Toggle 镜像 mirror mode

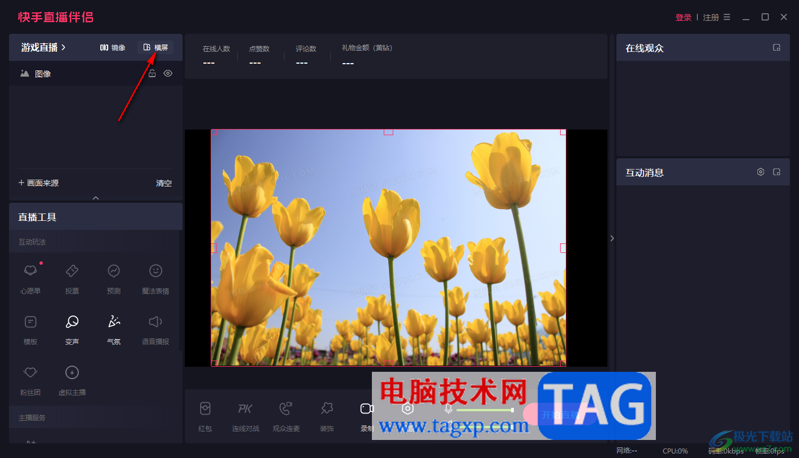click(113, 47)
